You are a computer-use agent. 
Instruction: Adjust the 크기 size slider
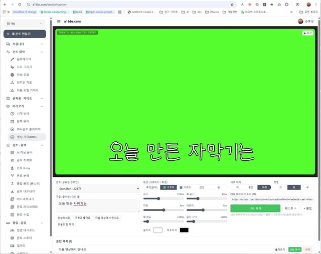click(164, 198)
